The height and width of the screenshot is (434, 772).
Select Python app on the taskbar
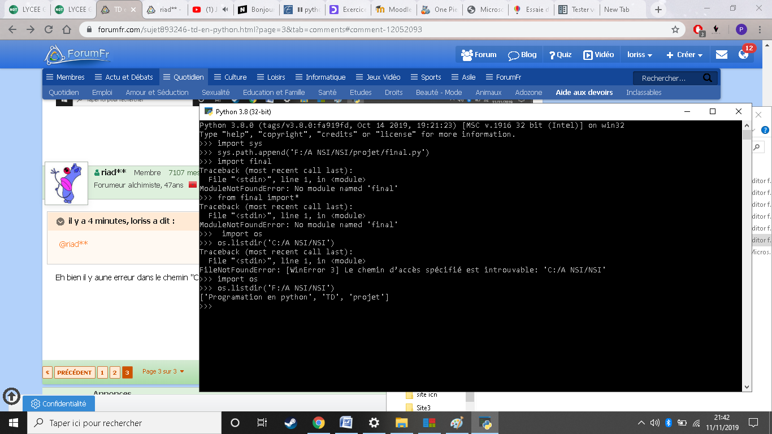pyautogui.click(x=485, y=423)
